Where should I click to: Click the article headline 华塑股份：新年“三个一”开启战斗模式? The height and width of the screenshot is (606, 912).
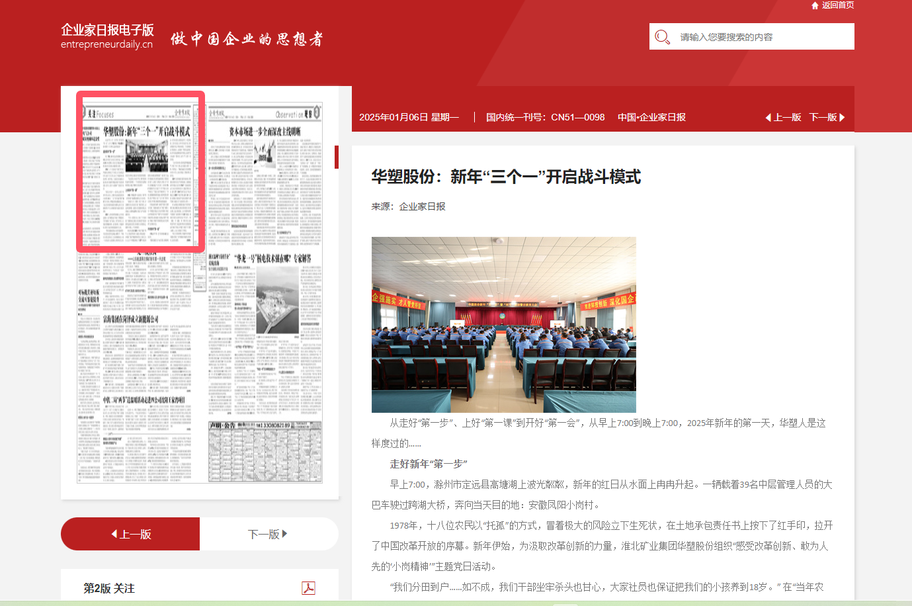tap(506, 177)
